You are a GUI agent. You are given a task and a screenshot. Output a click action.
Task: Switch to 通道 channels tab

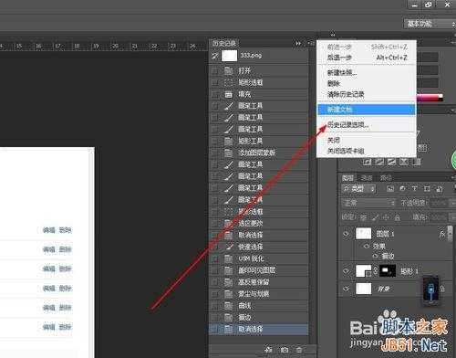367,177
